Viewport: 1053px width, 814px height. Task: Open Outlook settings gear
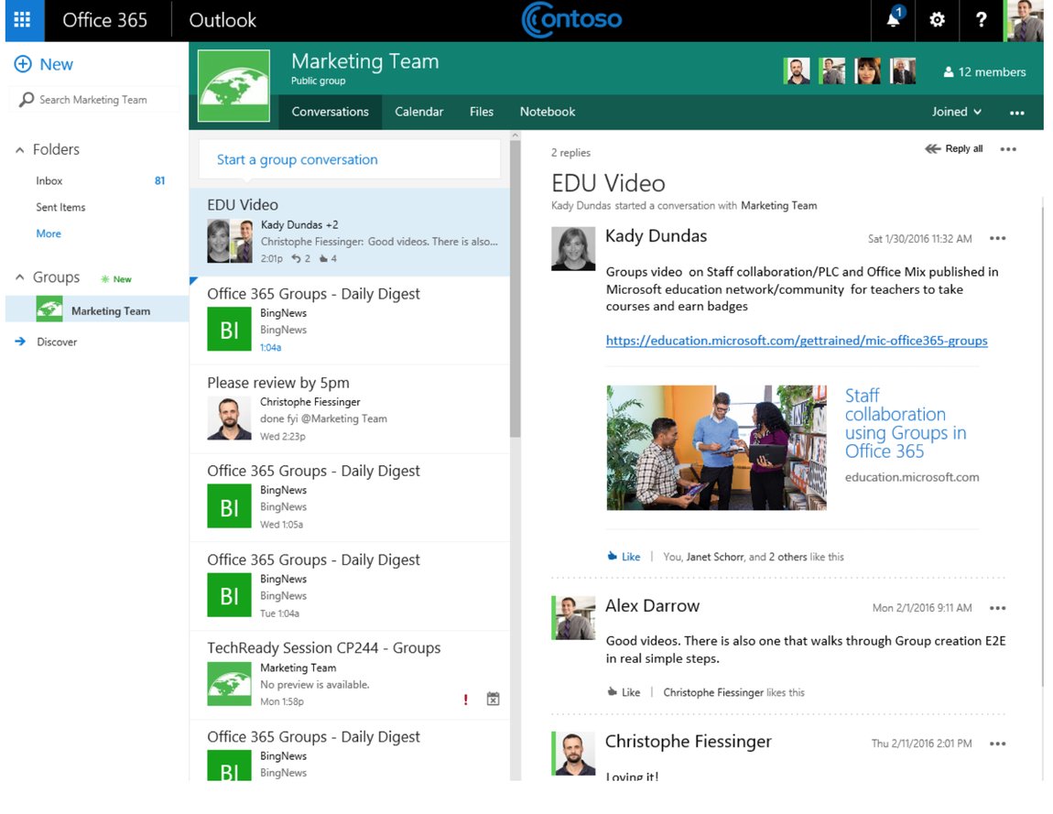tap(936, 20)
